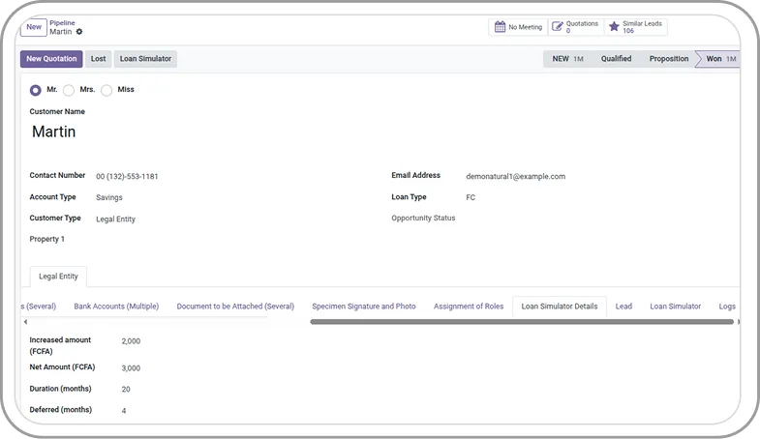
Task: Open the gear settings icon beside Martin
Action: tap(79, 32)
